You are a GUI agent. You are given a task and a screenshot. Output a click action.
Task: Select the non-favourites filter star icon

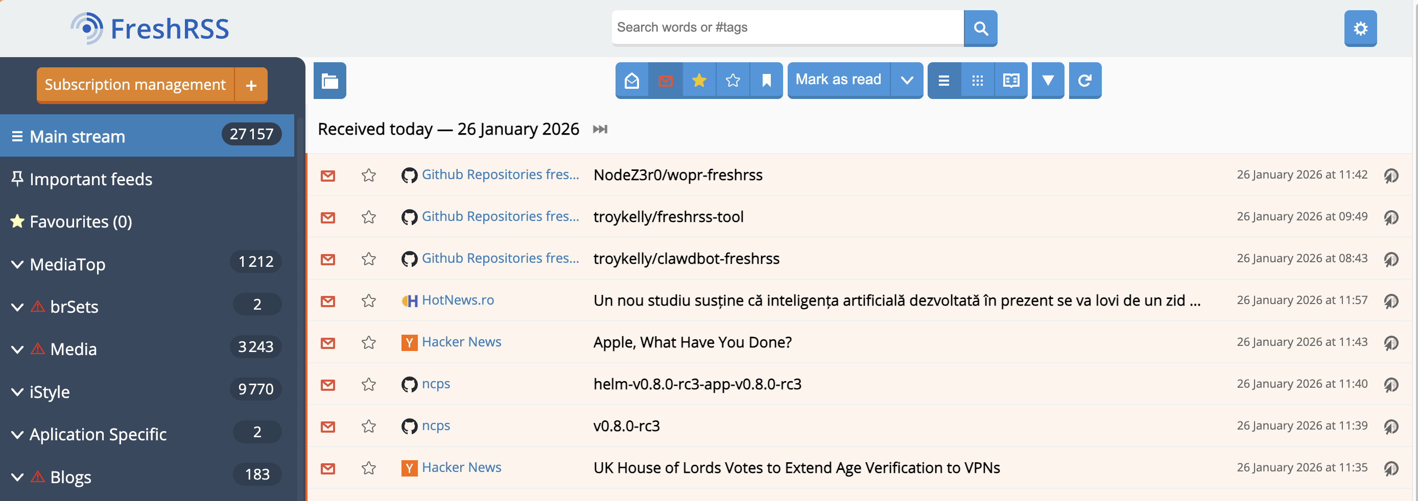click(x=732, y=81)
